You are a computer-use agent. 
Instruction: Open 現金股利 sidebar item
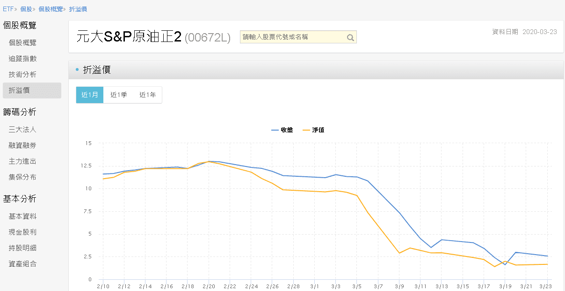[x=22, y=232]
